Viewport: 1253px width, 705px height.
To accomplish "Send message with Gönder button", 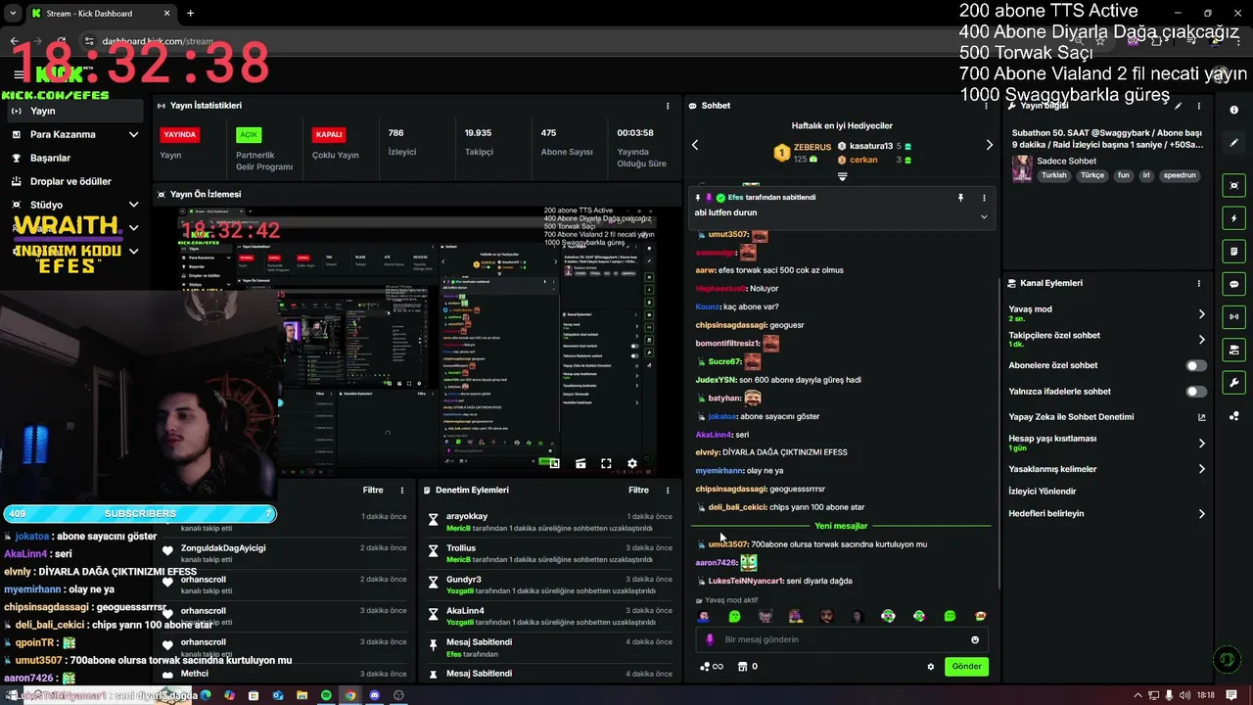I will 966,667.
